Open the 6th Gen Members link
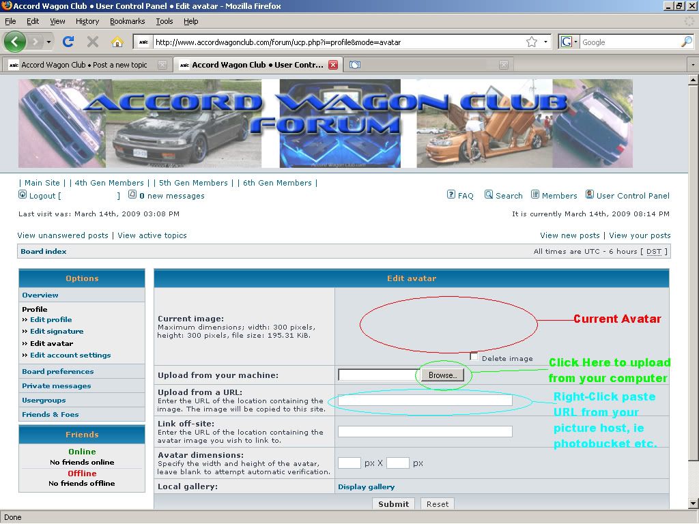This screenshot has width=699, height=524. click(x=277, y=183)
